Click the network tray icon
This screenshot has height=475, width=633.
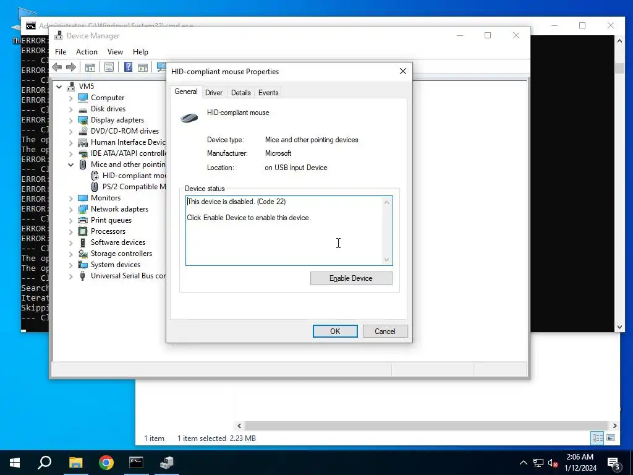[x=538, y=463]
